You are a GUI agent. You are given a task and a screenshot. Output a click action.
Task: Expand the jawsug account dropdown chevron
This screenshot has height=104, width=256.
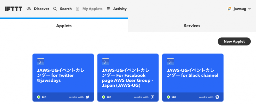(249, 9)
